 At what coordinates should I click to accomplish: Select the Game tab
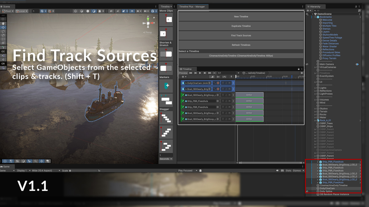[x=6, y=167]
